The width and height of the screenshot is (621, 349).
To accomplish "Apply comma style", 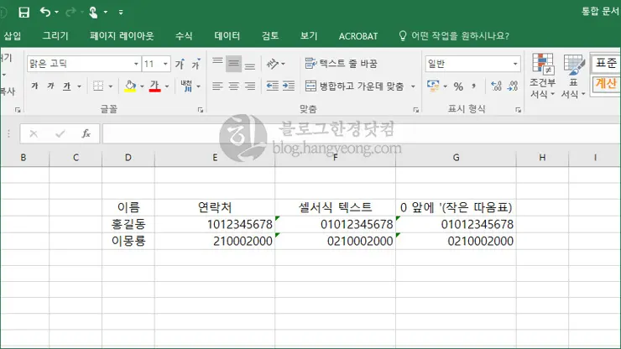I will point(473,86).
